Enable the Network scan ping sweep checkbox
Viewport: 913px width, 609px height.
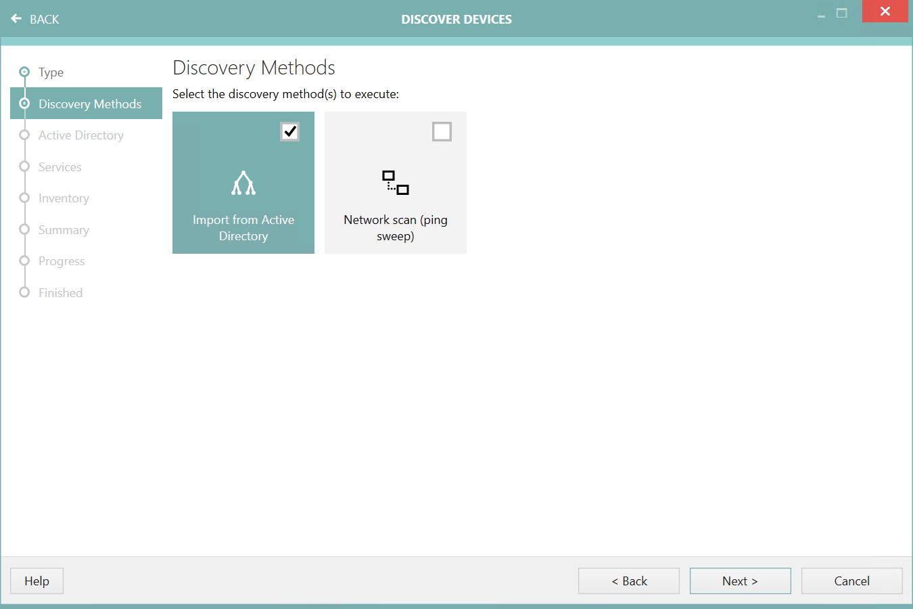click(442, 131)
